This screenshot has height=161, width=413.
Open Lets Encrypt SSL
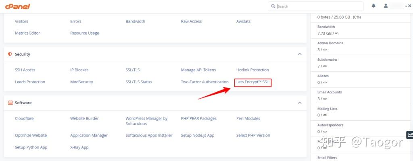pos(252,82)
